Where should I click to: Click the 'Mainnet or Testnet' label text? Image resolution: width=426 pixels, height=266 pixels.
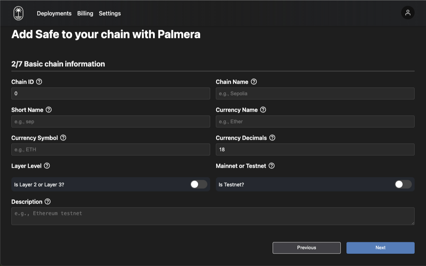(241, 166)
